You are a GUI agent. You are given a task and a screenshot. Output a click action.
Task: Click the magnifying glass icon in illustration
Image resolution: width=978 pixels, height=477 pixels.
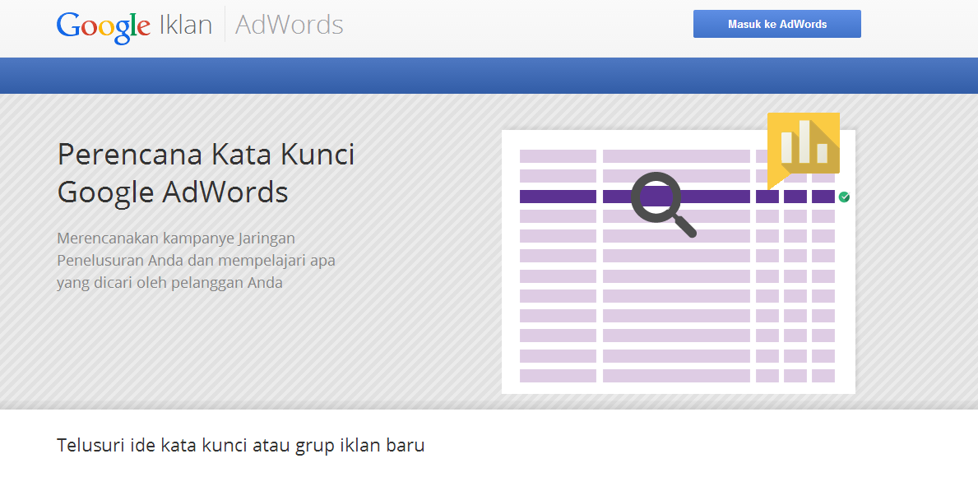coord(664,205)
